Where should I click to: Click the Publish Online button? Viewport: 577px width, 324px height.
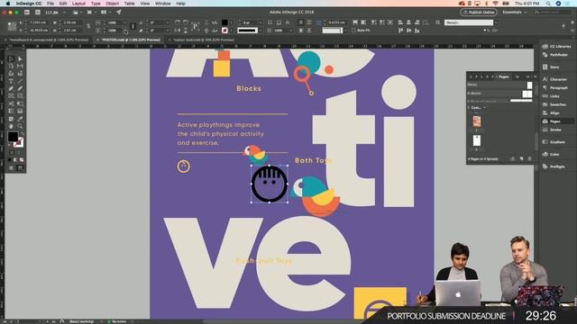pyautogui.click(x=479, y=12)
